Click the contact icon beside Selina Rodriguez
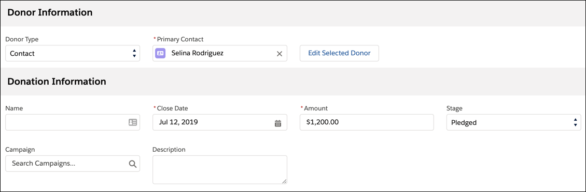 pyautogui.click(x=160, y=53)
